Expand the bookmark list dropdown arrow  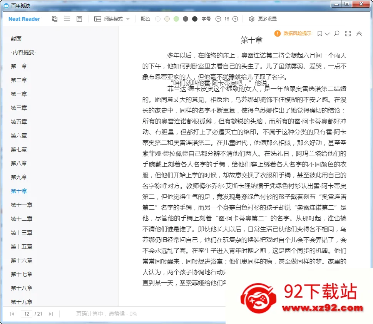pos(327,34)
